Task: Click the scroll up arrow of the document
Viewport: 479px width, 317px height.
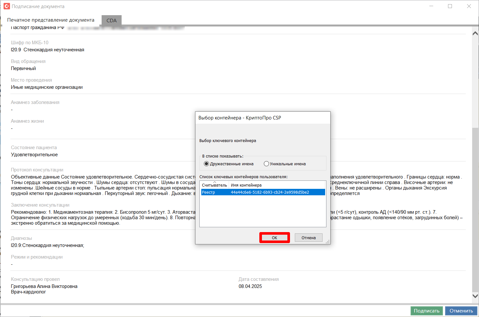Action: 475,33
